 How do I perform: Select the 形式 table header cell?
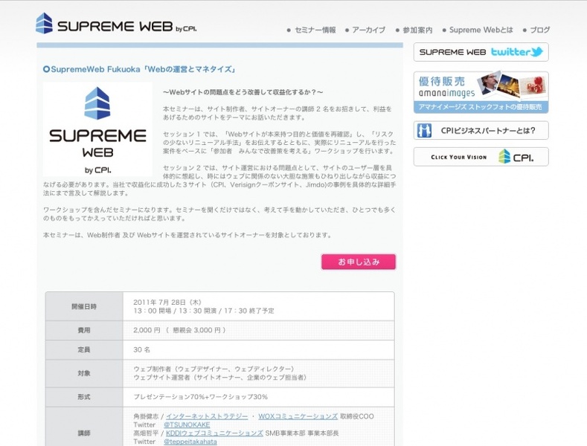point(84,397)
